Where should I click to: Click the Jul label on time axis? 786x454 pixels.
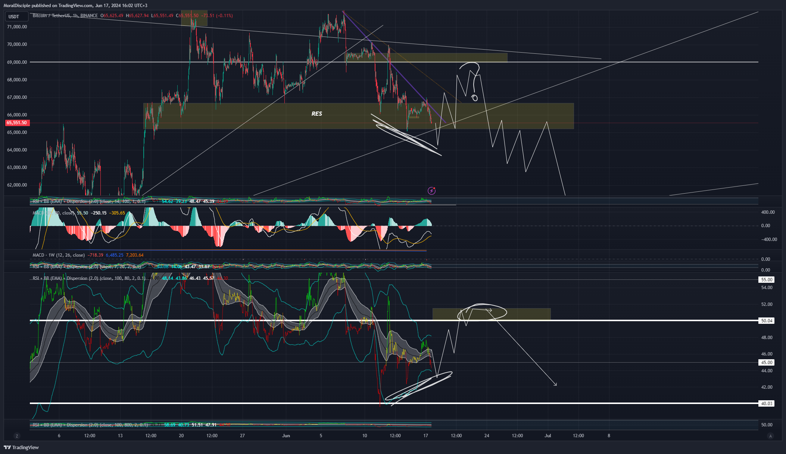[x=548, y=436]
